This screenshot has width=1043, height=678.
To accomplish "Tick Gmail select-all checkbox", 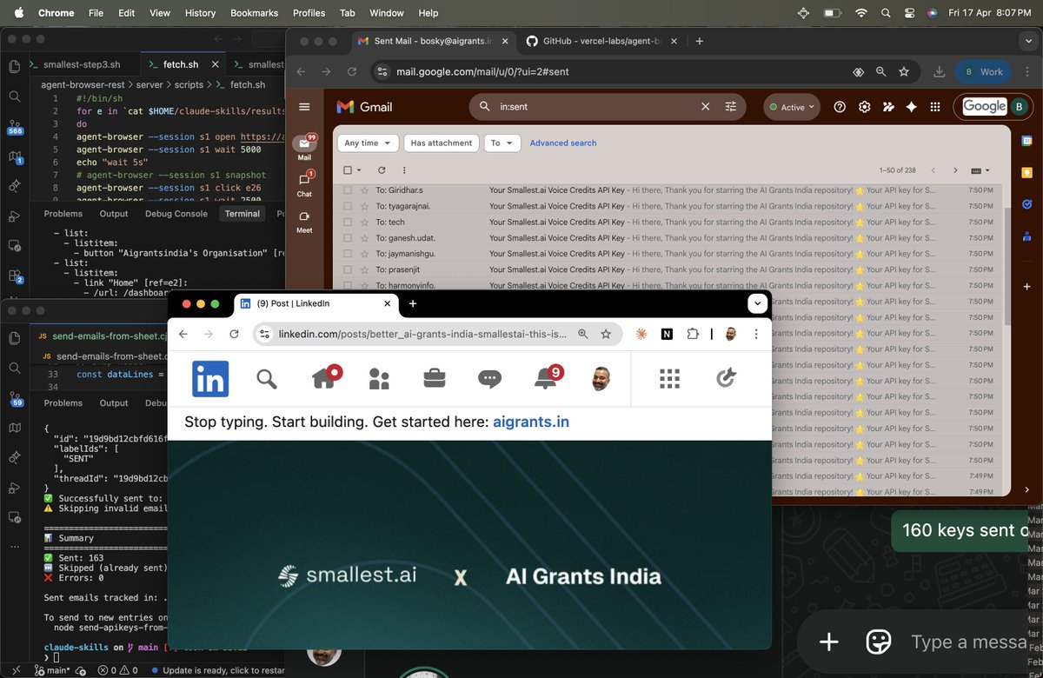I will coord(348,170).
